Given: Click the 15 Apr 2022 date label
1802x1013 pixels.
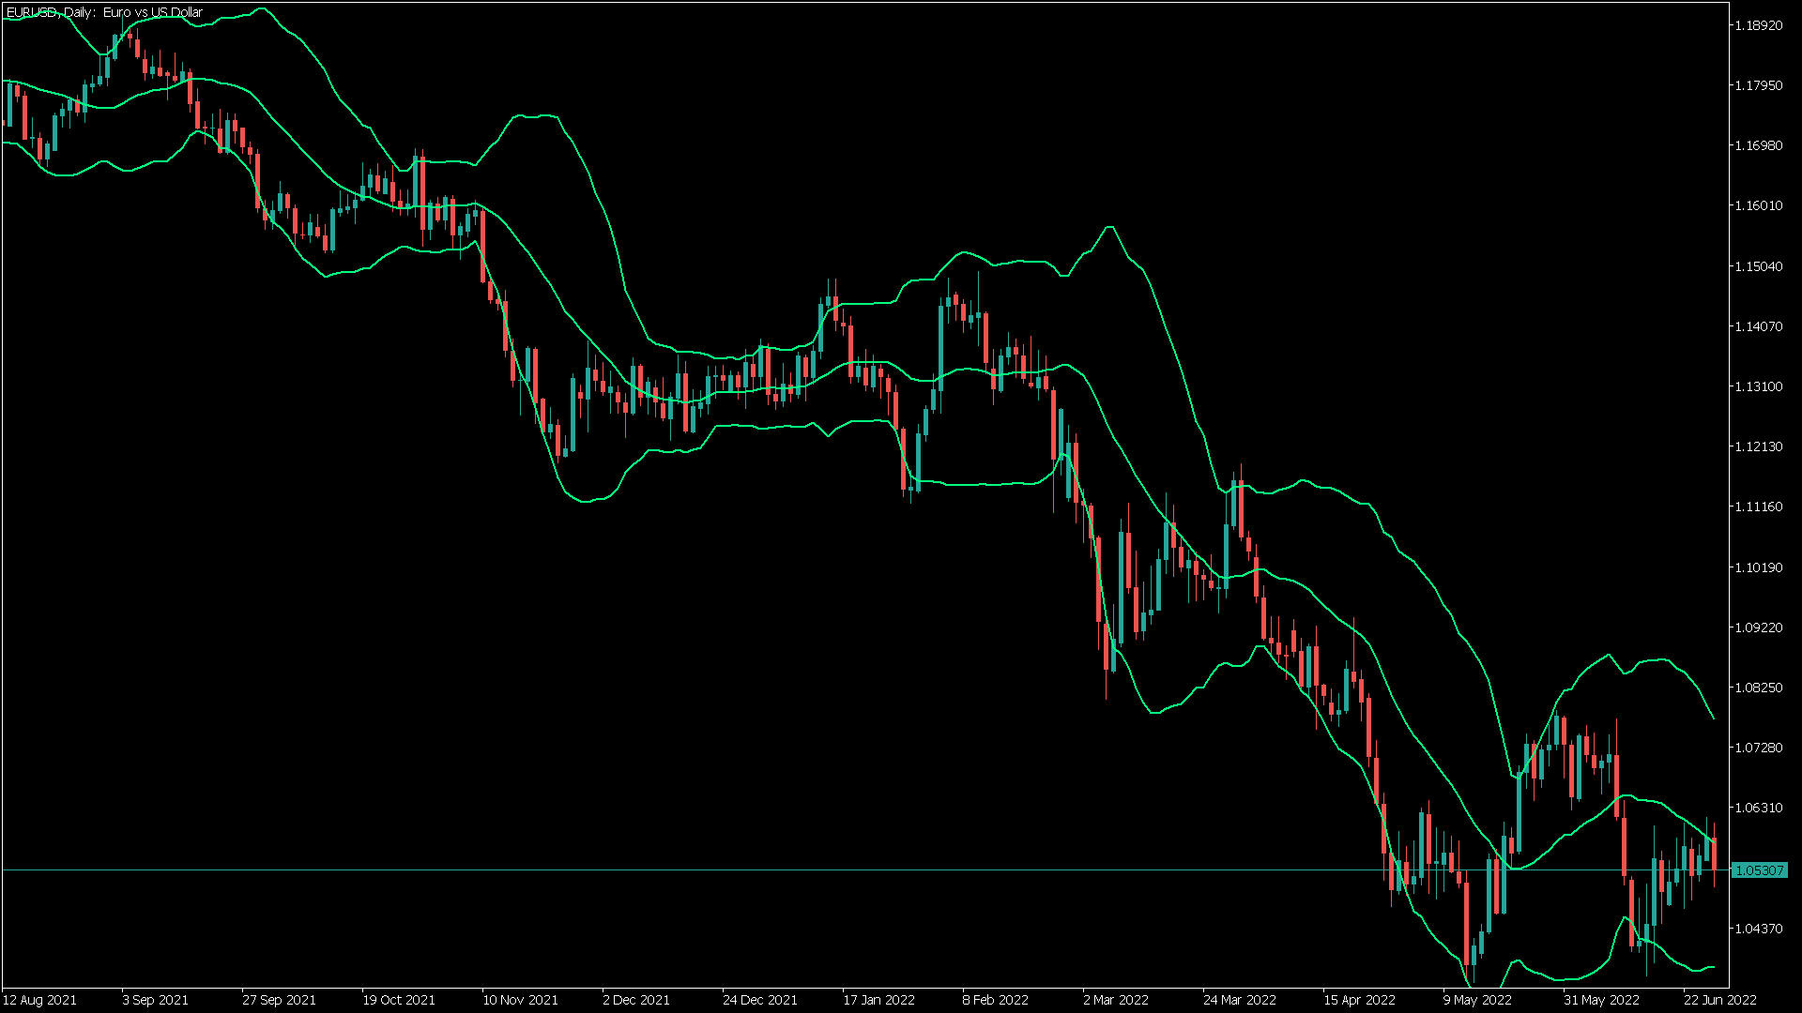Looking at the screenshot, I should pyautogui.click(x=1360, y=1000).
